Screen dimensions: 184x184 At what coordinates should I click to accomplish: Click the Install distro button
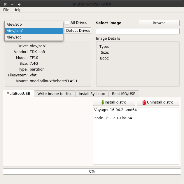pos(114,102)
